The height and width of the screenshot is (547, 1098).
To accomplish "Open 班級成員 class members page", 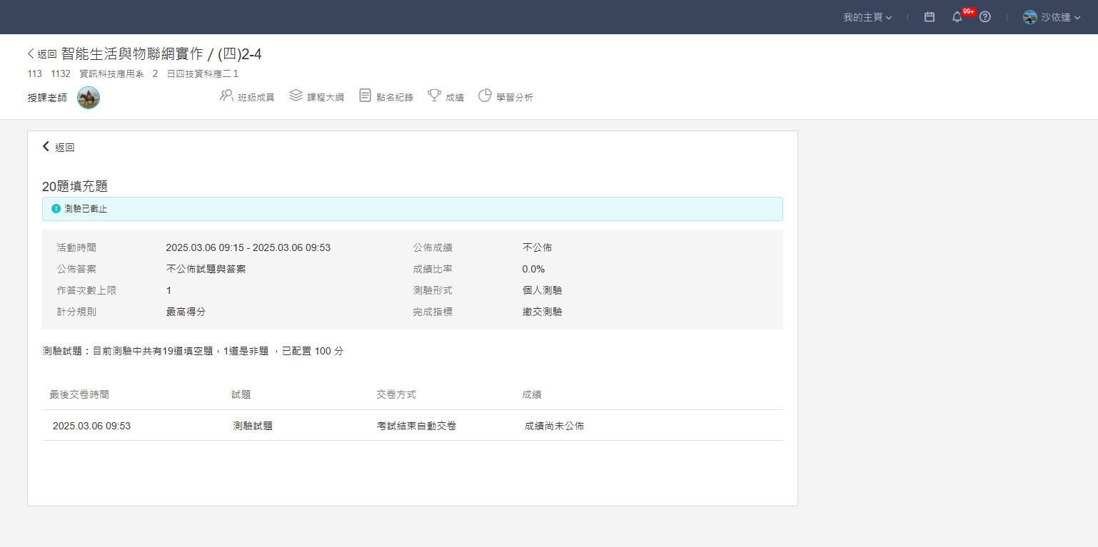I will coord(247,97).
